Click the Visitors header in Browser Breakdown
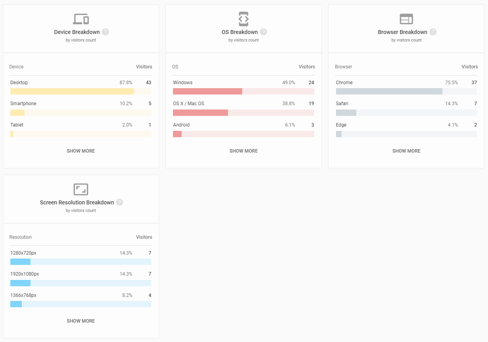488x342 pixels. tap(470, 67)
